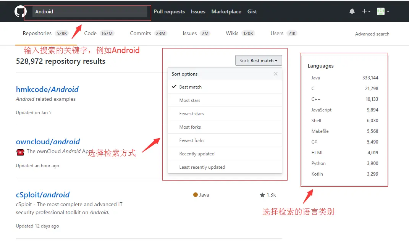
Task: Open the avatar dropdown caret
Action: (x=388, y=11)
